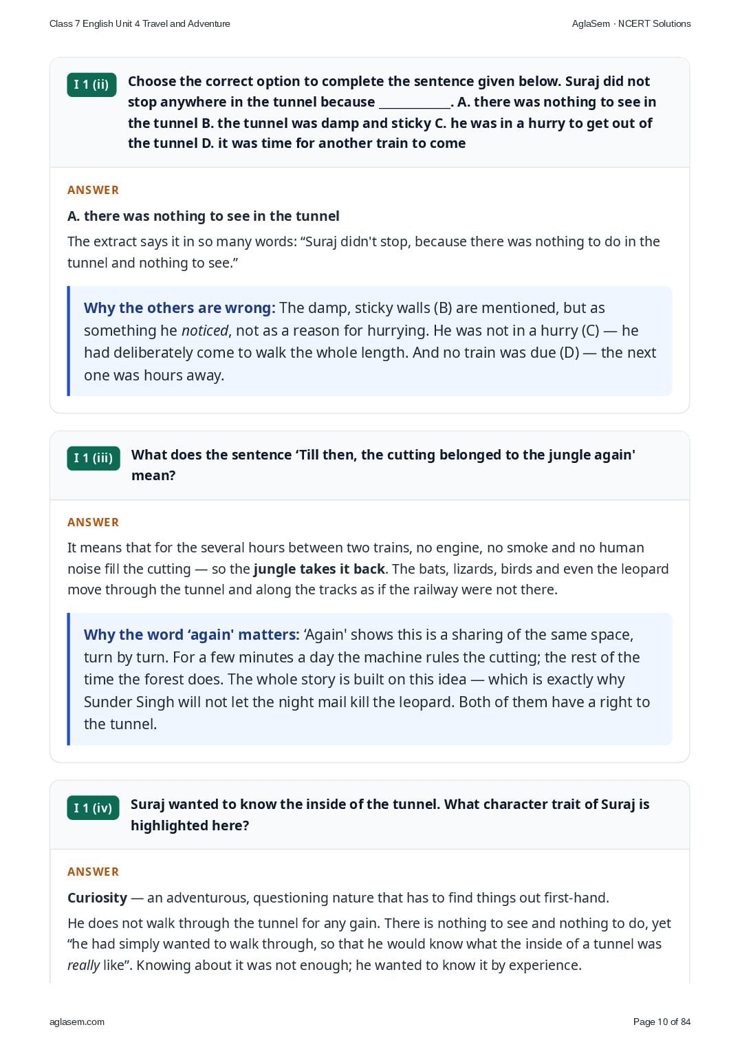Click the aglasem.com footer link
This screenshot has width=740, height=1047.
[x=77, y=1022]
